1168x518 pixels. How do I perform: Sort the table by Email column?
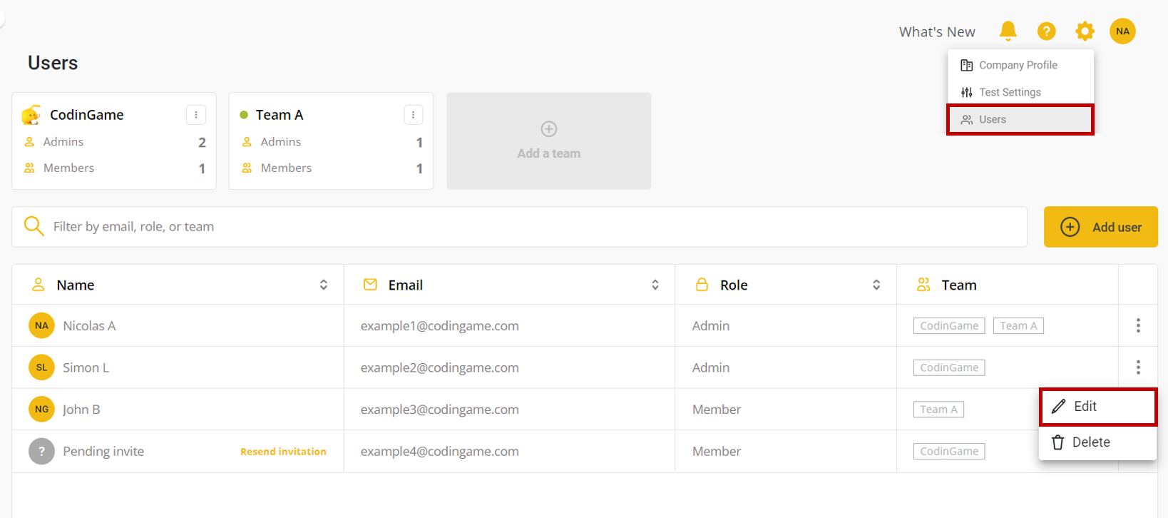click(x=655, y=285)
